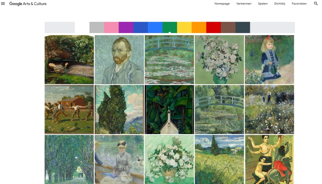
Task: Select the pink color swatch
Action: (111, 27)
